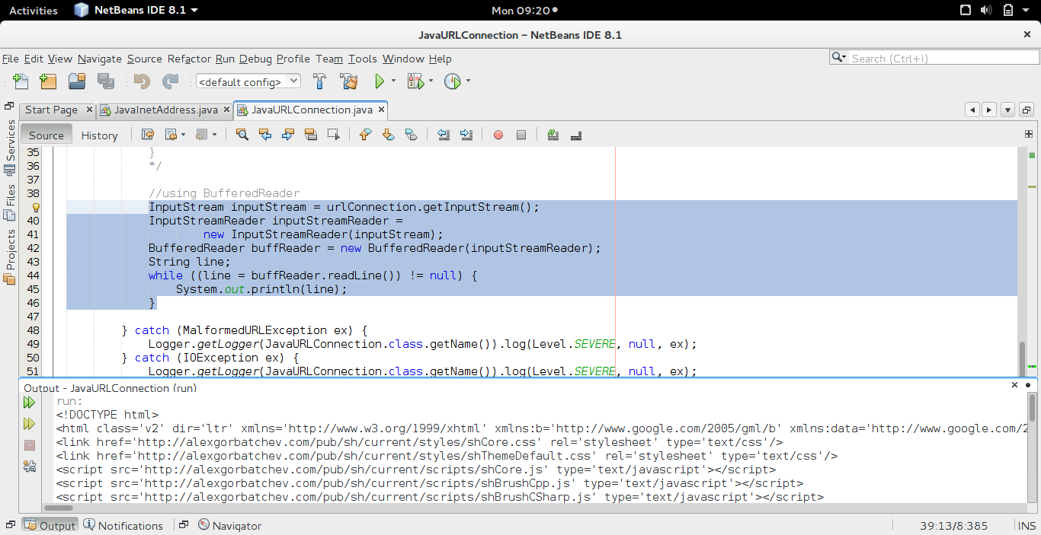Undo the last edit
1041x535 pixels.
click(142, 81)
